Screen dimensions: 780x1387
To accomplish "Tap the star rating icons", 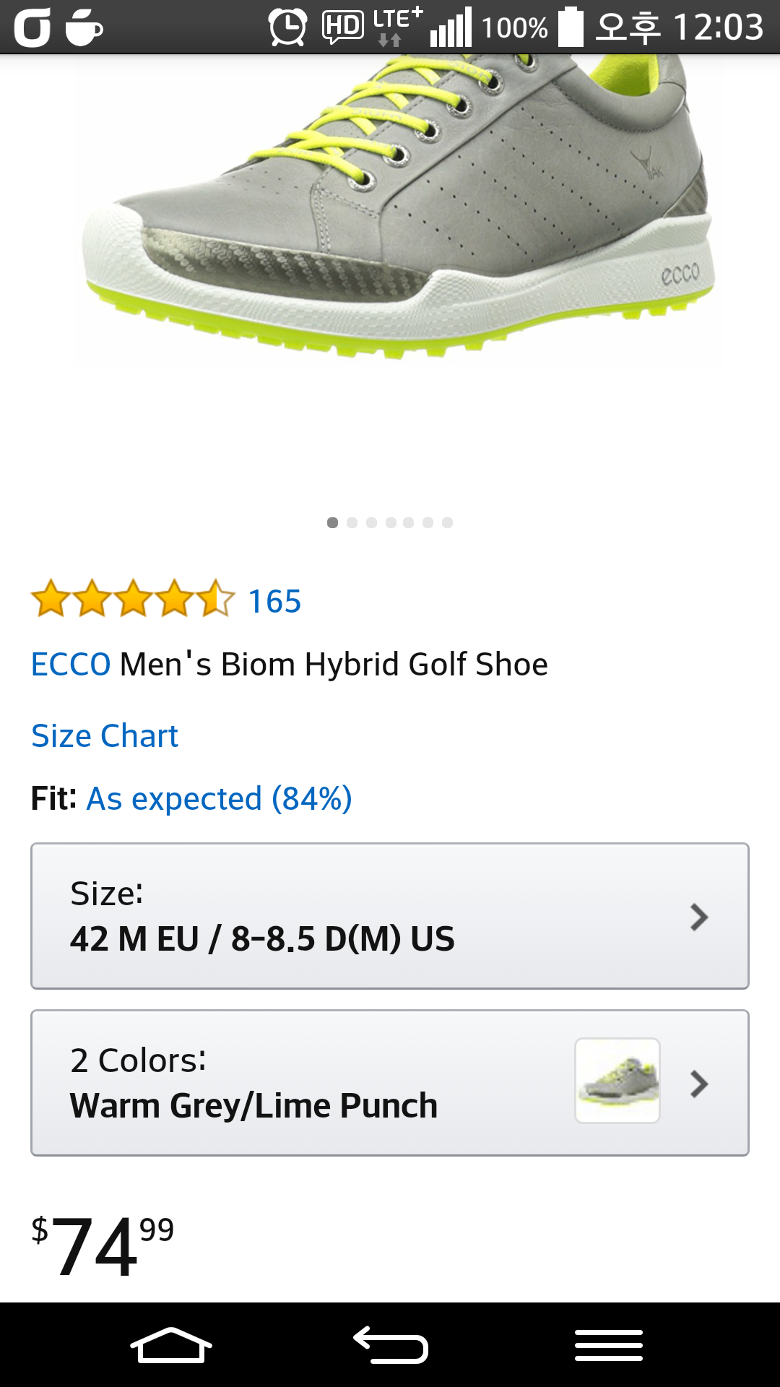I will pos(133,600).
